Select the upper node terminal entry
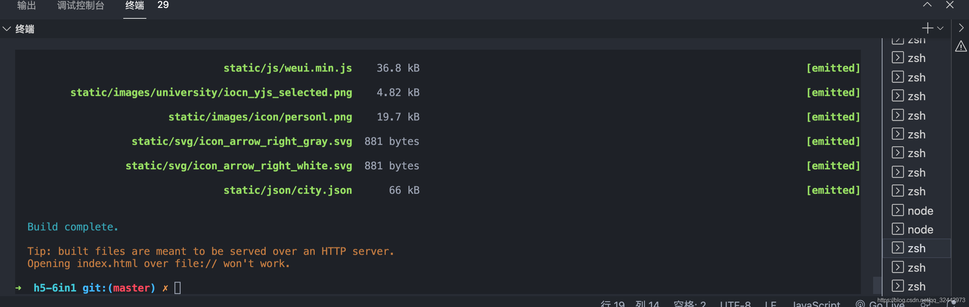Screen dimensions: 969x307 click(x=916, y=211)
